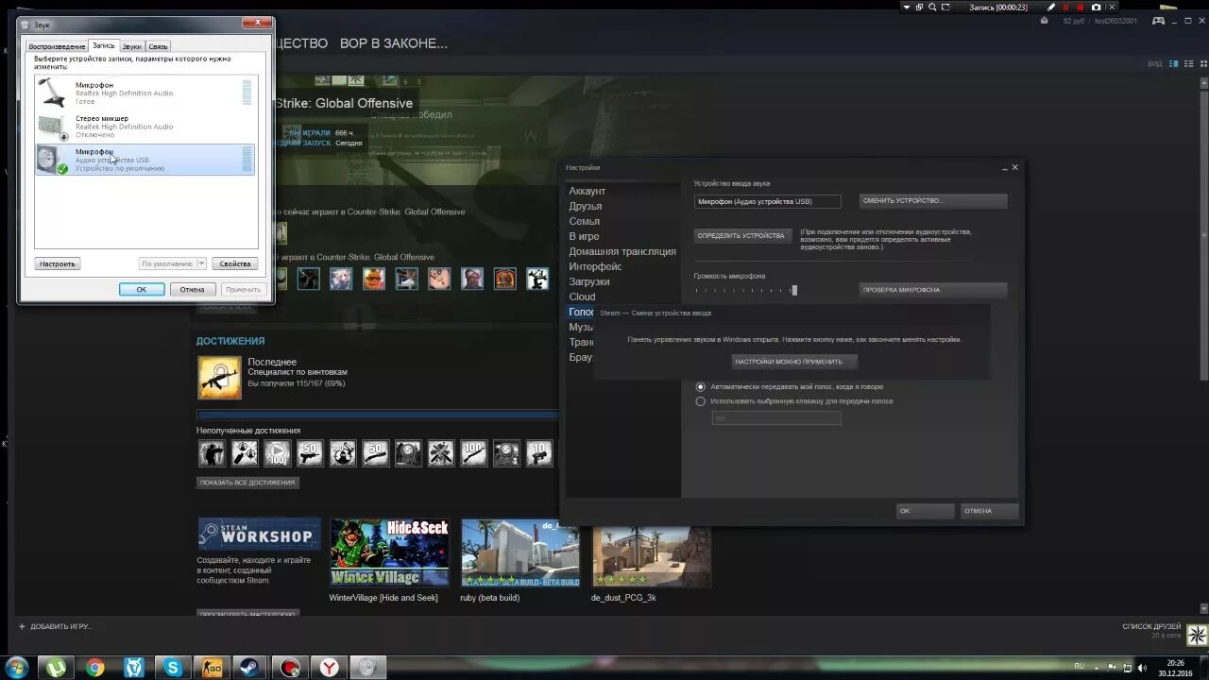The image size is (1209, 680).
Task: Open Интерфейс settings category
Action: [x=595, y=266]
